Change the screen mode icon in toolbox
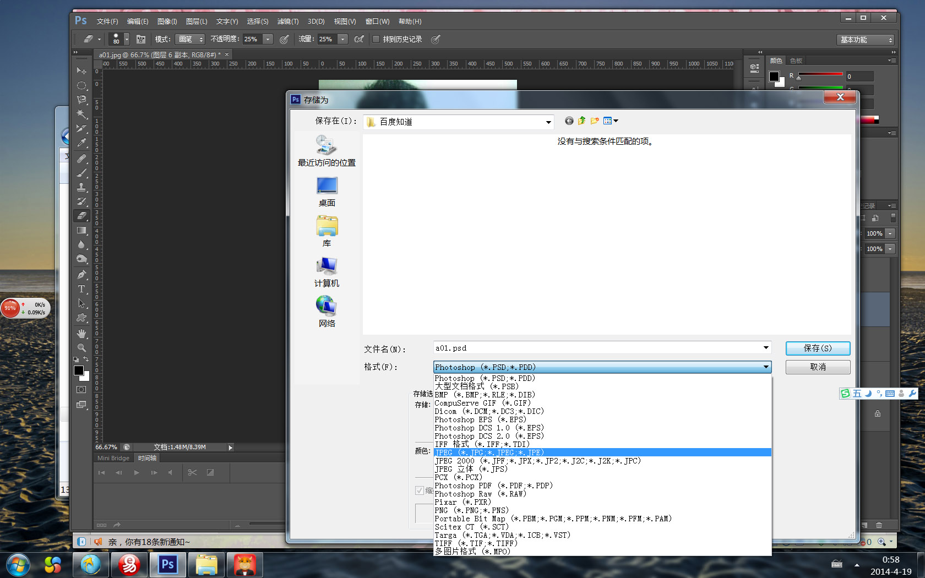Screen dimensions: 925x578 coord(81,405)
